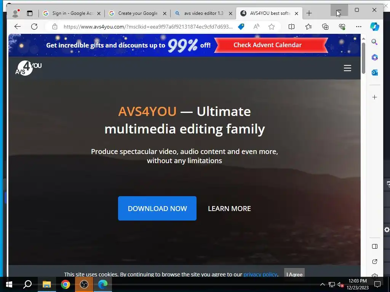Click the LEARN MORE link

(229, 209)
